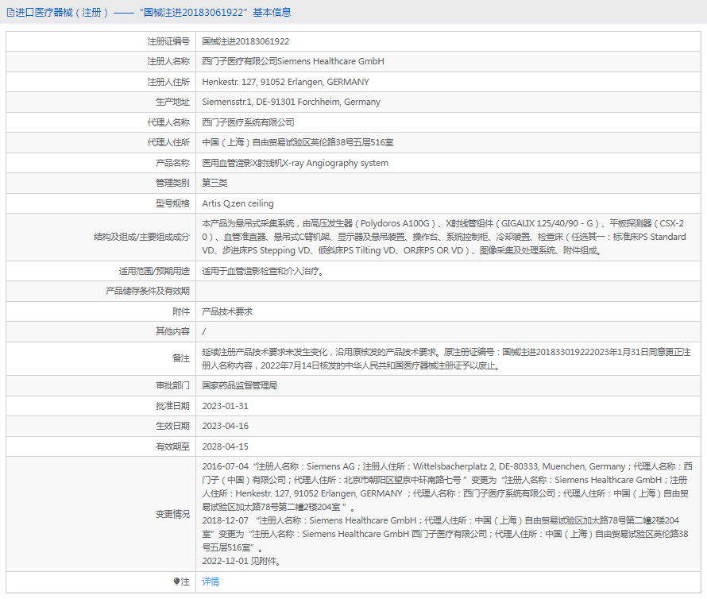Click attachment value 产品技术要求
Viewport: 707px width, 599px height.
[227, 311]
